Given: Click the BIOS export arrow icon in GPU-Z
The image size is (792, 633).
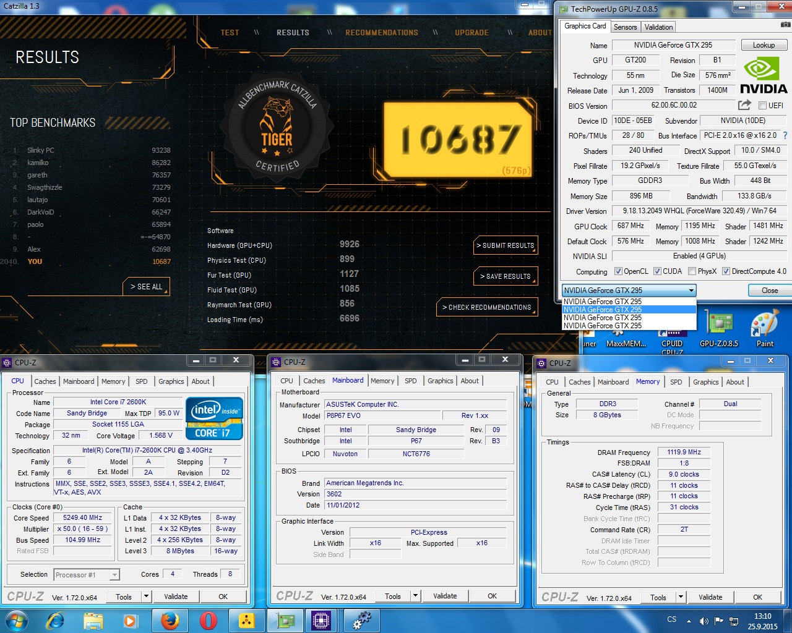Looking at the screenshot, I should click(744, 105).
